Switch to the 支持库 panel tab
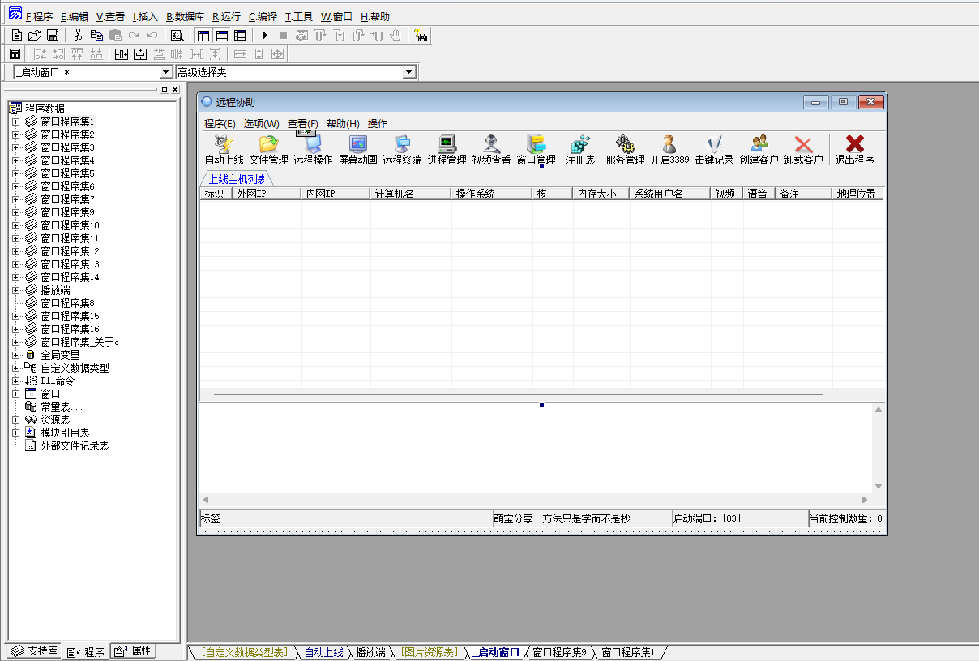Viewport: 979px width, 661px height. [35, 651]
